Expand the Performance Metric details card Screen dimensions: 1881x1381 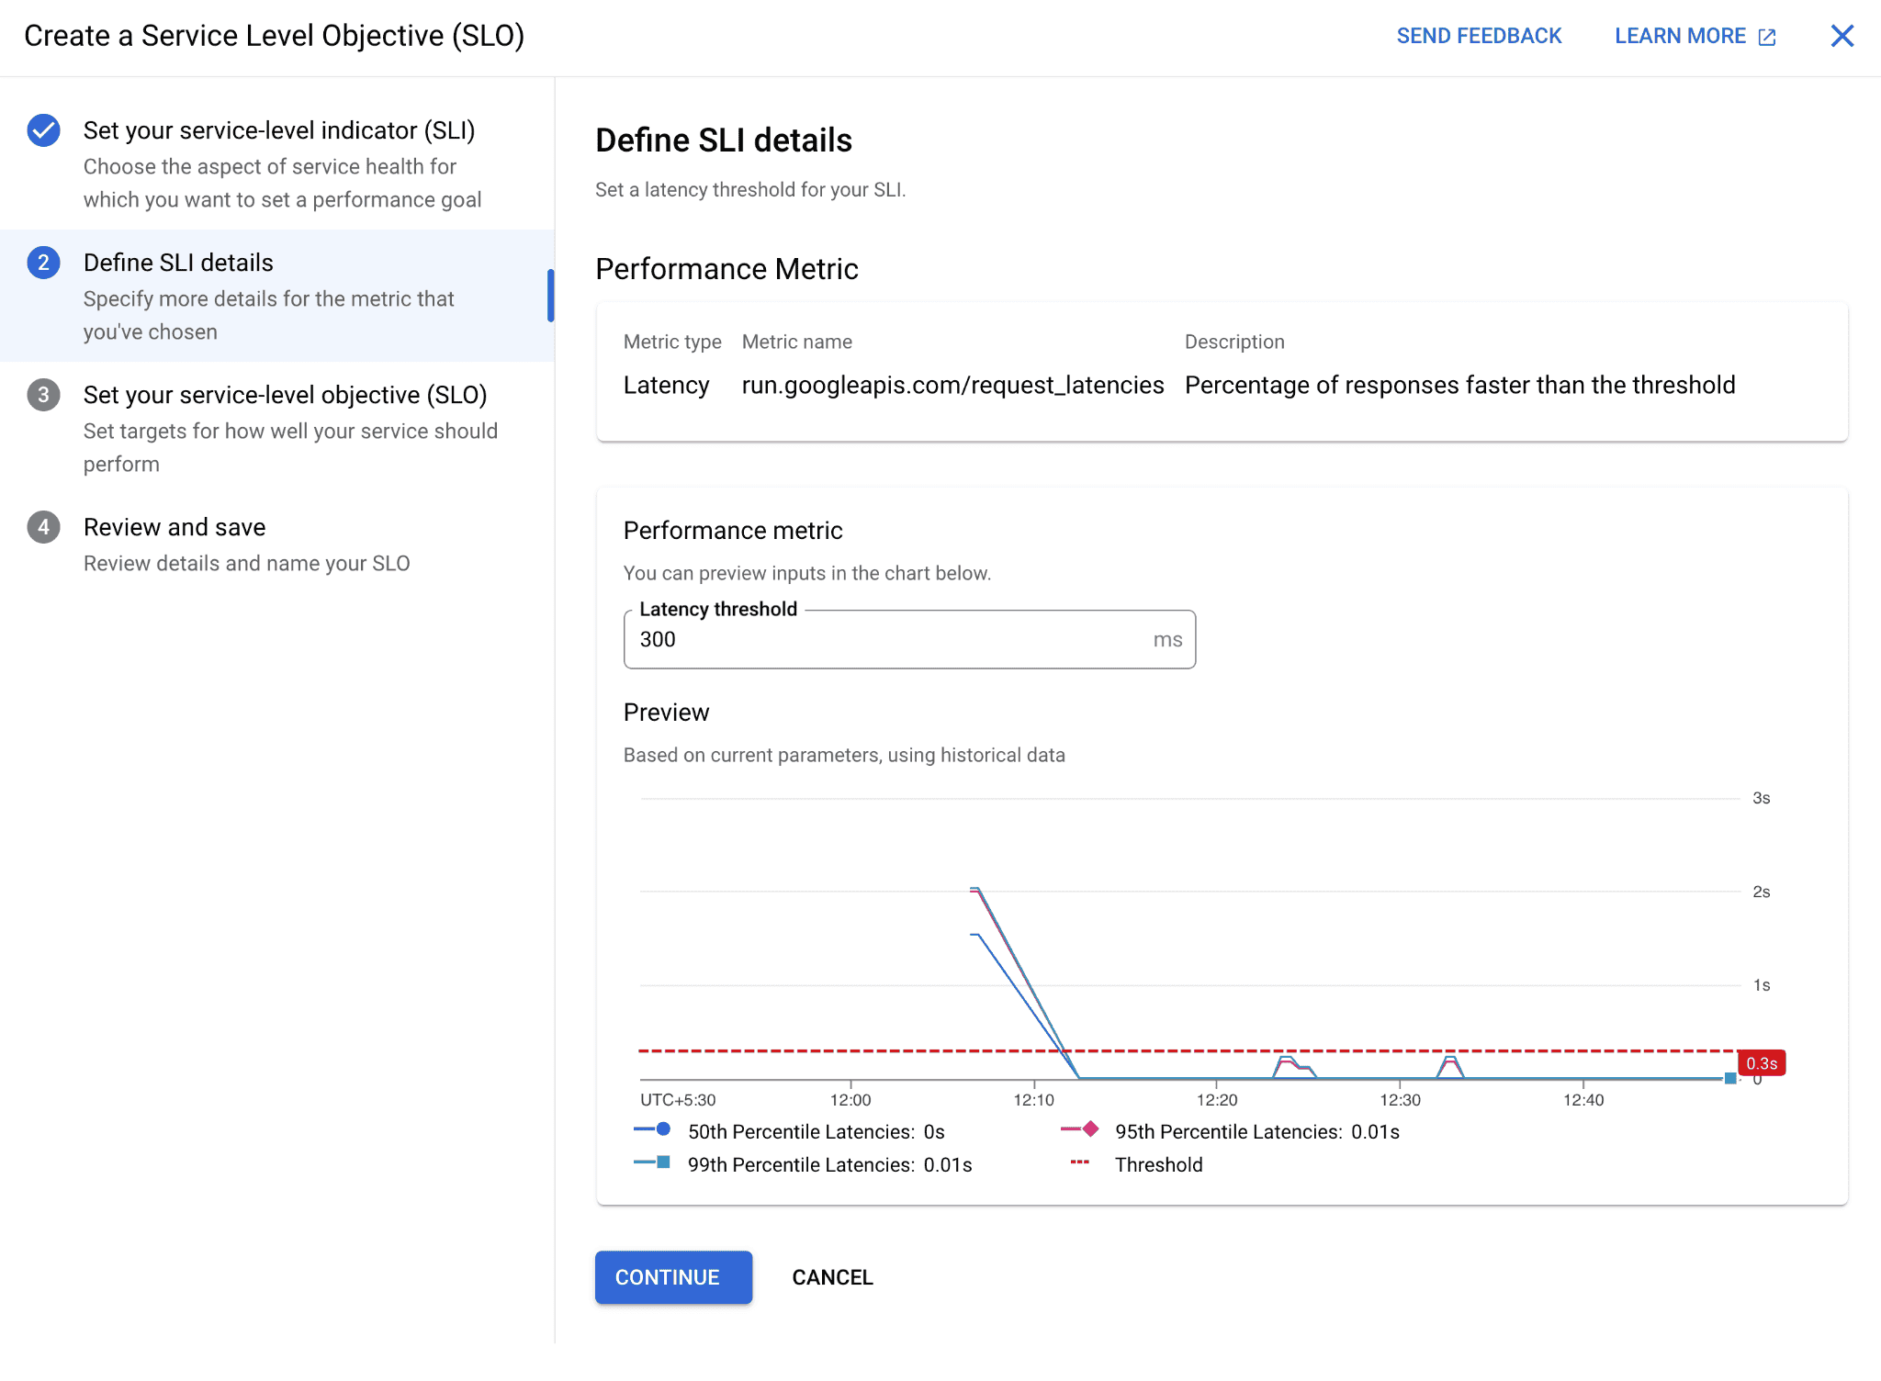1222,372
